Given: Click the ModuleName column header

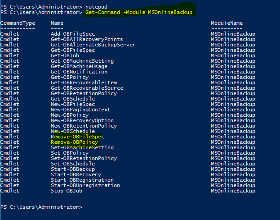Looking at the screenshot, I should click(227, 23).
